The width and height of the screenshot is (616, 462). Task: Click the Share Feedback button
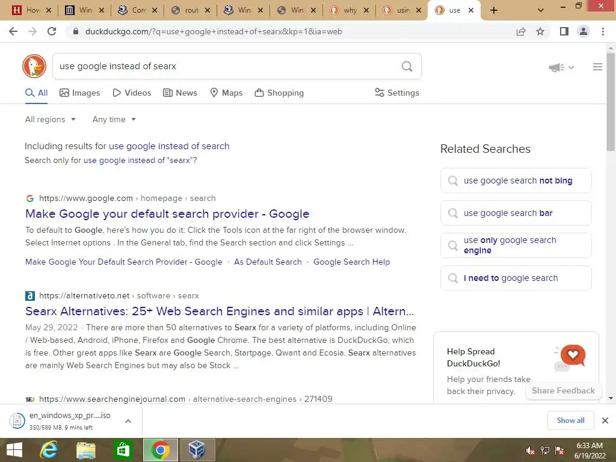563,391
